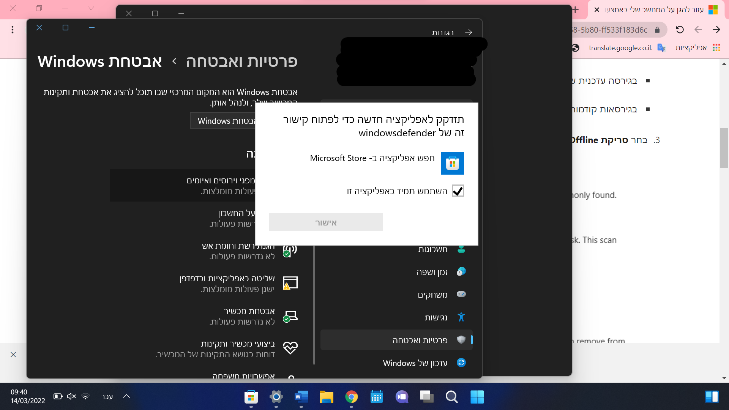
Task: Click the Wi-Fi tray icon
Action: pos(85,397)
